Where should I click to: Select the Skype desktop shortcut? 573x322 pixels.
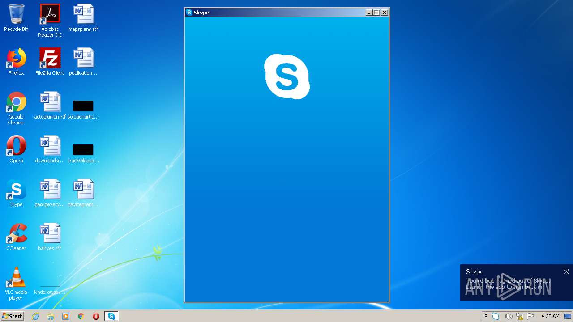point(16,193)
